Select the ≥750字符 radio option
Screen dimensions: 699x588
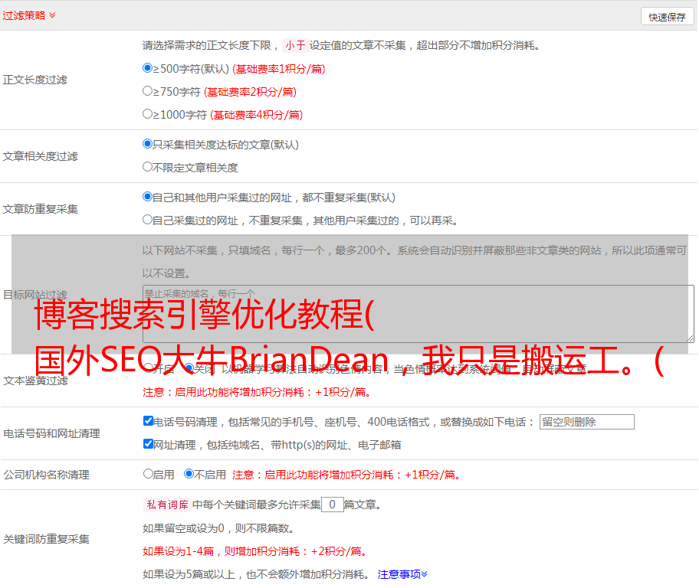coord(147,91)
